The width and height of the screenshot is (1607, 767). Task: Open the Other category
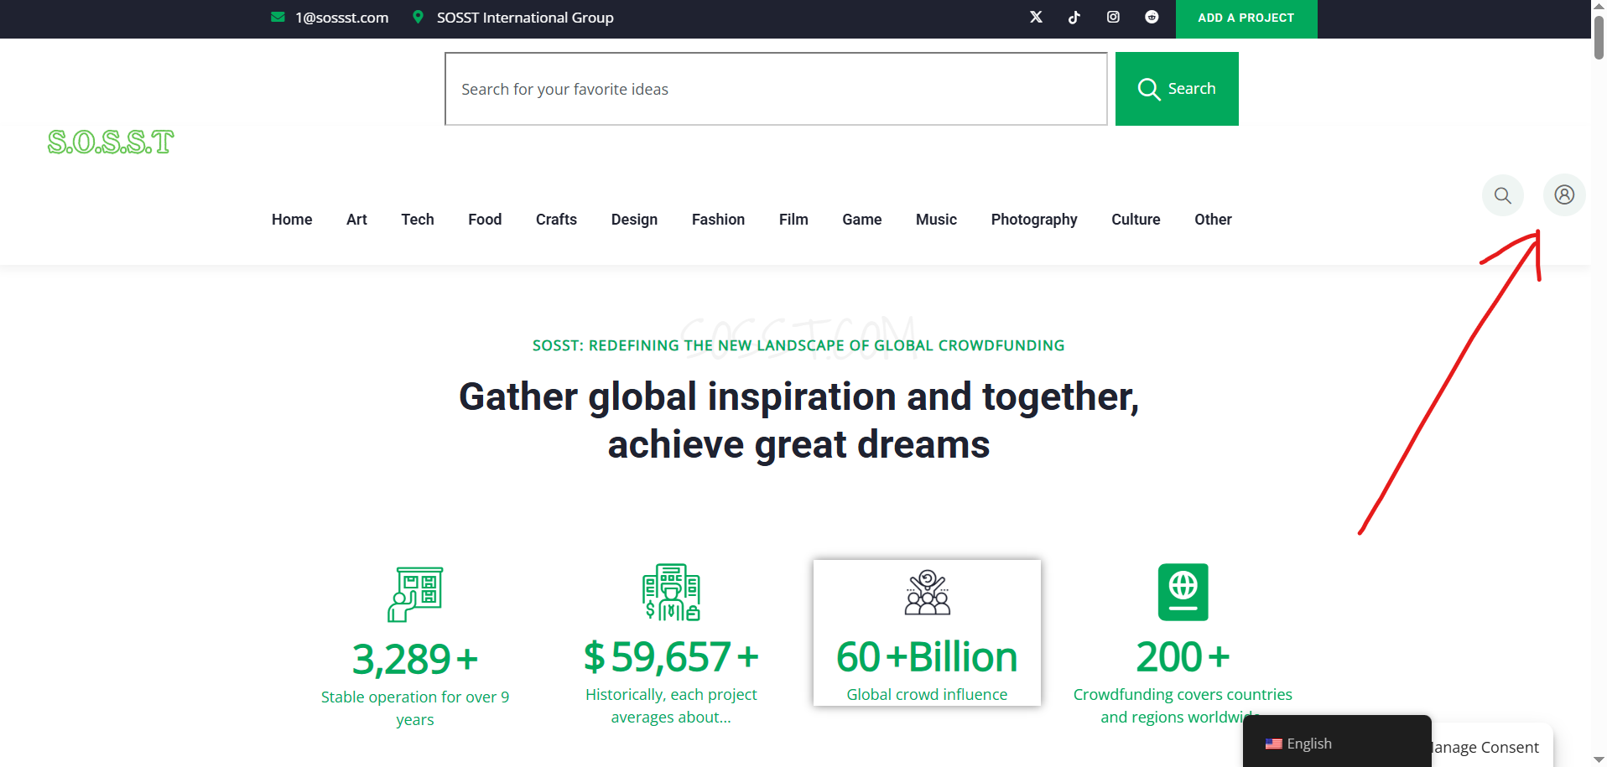[x=1213, y=220]
